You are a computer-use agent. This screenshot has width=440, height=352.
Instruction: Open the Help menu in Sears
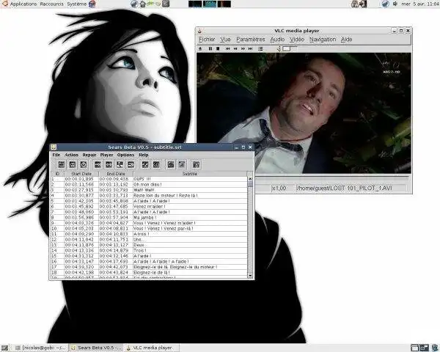[144, 155]
